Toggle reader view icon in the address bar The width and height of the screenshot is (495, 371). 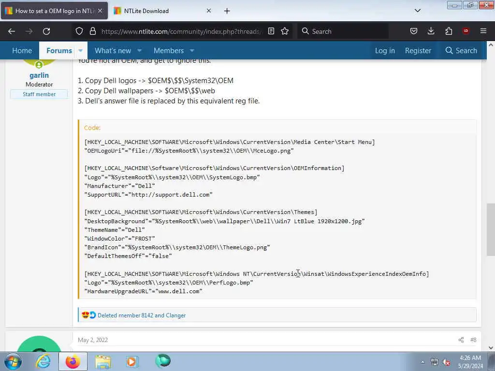click(x=271, y=31)
